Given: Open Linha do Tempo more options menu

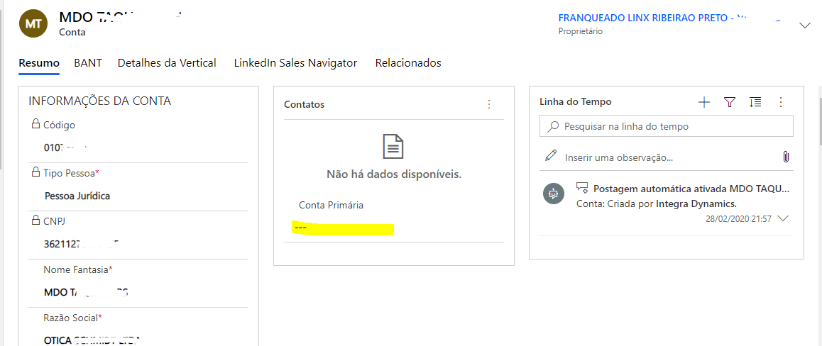Looking at the screenshot, I should click(x=781, y=102).
